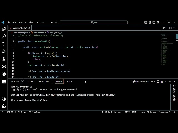
Task: Close the bottom panel
Action: (174, 81)
